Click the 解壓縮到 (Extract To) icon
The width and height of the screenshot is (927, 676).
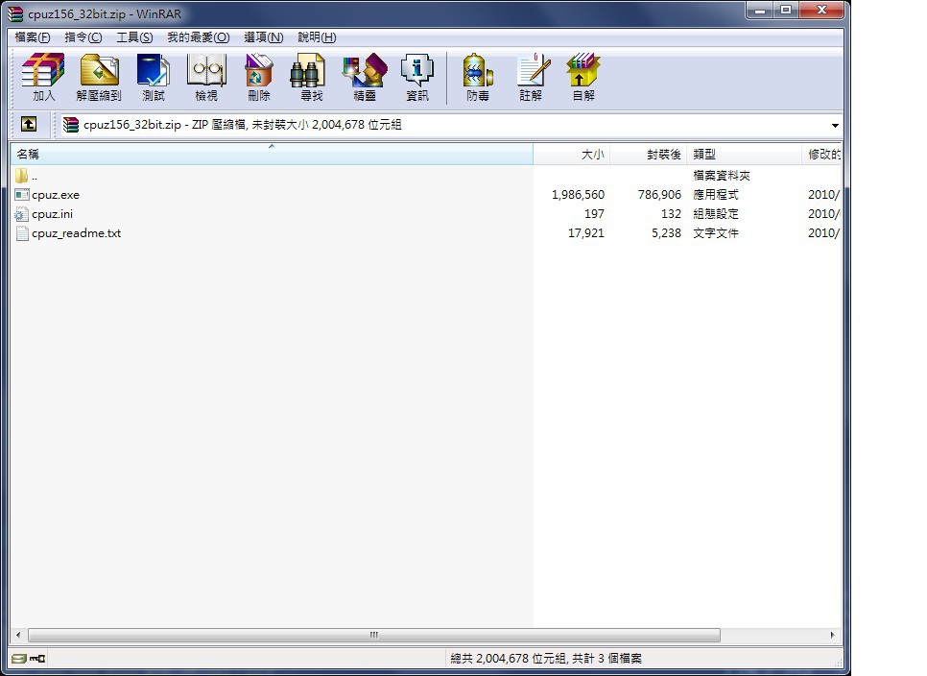[99, 77]
